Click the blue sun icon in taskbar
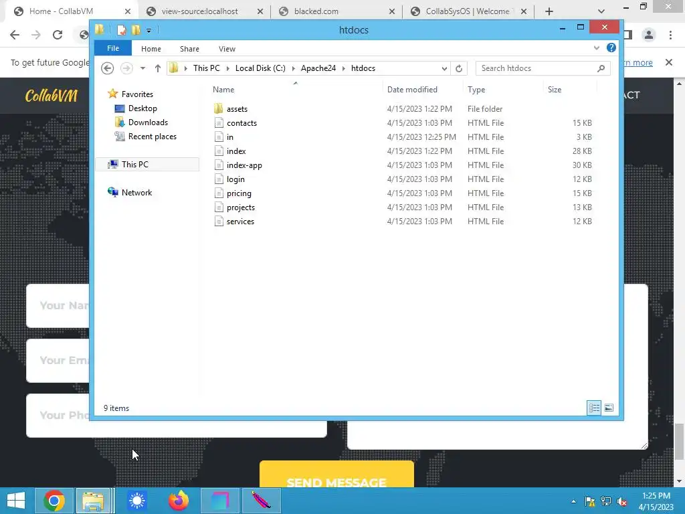The image size is (685, 514). 136,501
